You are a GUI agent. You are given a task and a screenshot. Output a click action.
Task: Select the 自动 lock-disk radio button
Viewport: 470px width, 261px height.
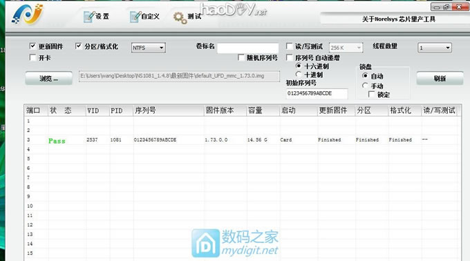click(365, 75)
